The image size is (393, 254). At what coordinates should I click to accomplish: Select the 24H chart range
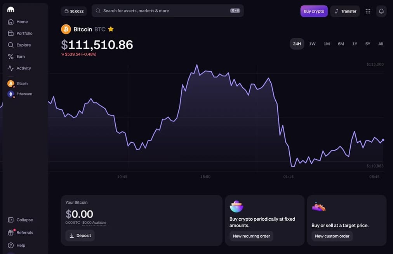(x=297, y=44)
